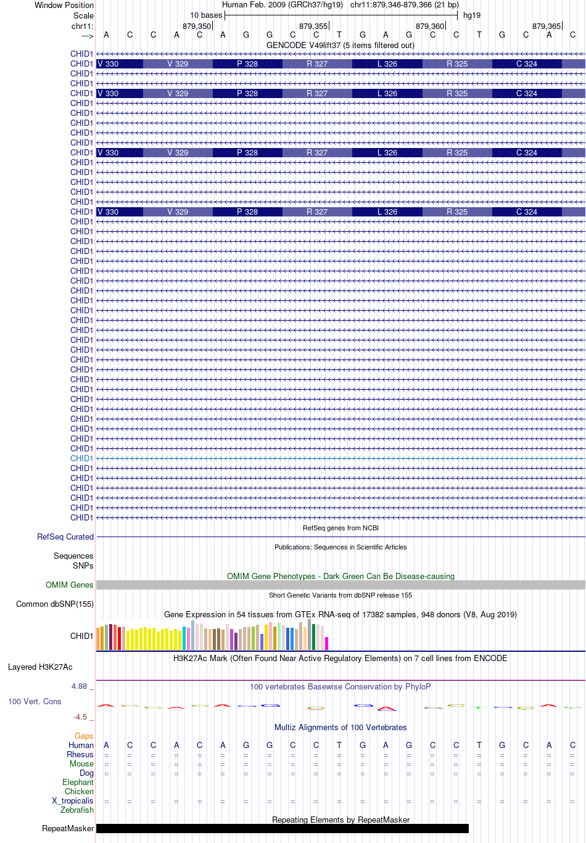Image resolution: width=586 pixels, height=843 pixels.
Task: Click the '10 bases' scale label
Action: [206, 15]
